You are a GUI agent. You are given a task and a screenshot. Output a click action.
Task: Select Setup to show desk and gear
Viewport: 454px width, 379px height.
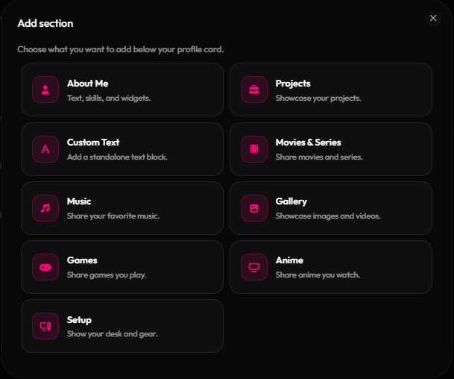click(x=122, y=326)
